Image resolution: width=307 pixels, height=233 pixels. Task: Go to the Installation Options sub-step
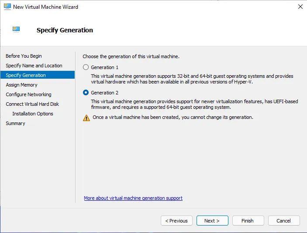[x=33, y=114]
